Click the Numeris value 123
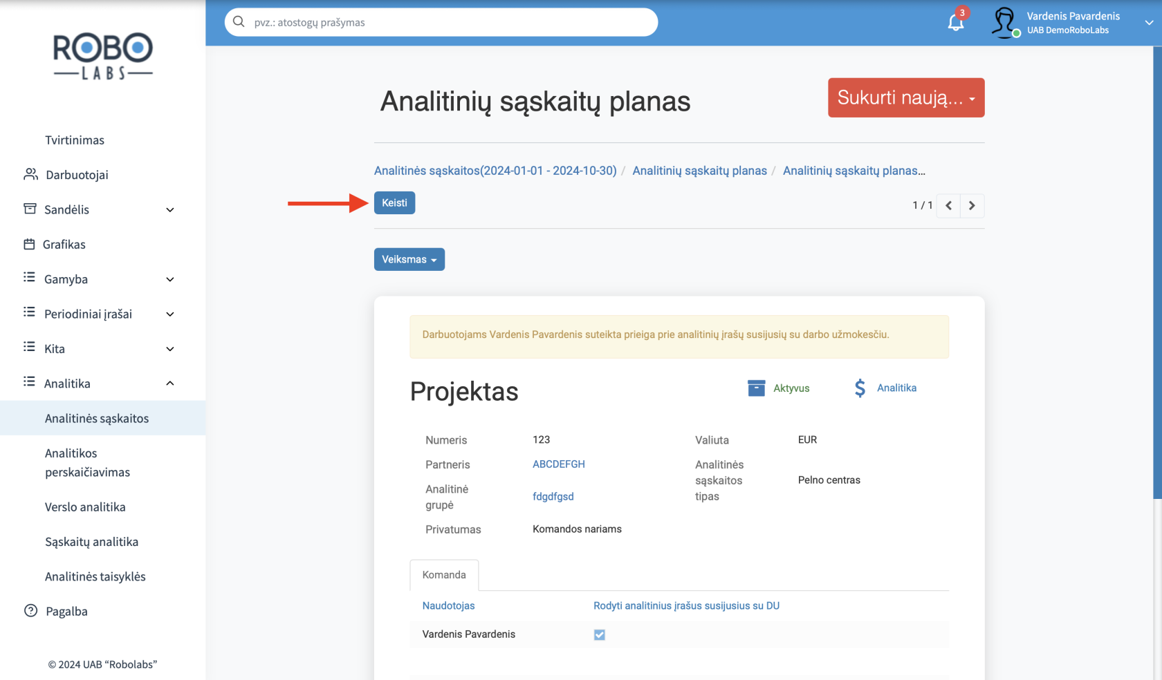Viewport: 1162px width, 680px height. click(x=541, y=440)
